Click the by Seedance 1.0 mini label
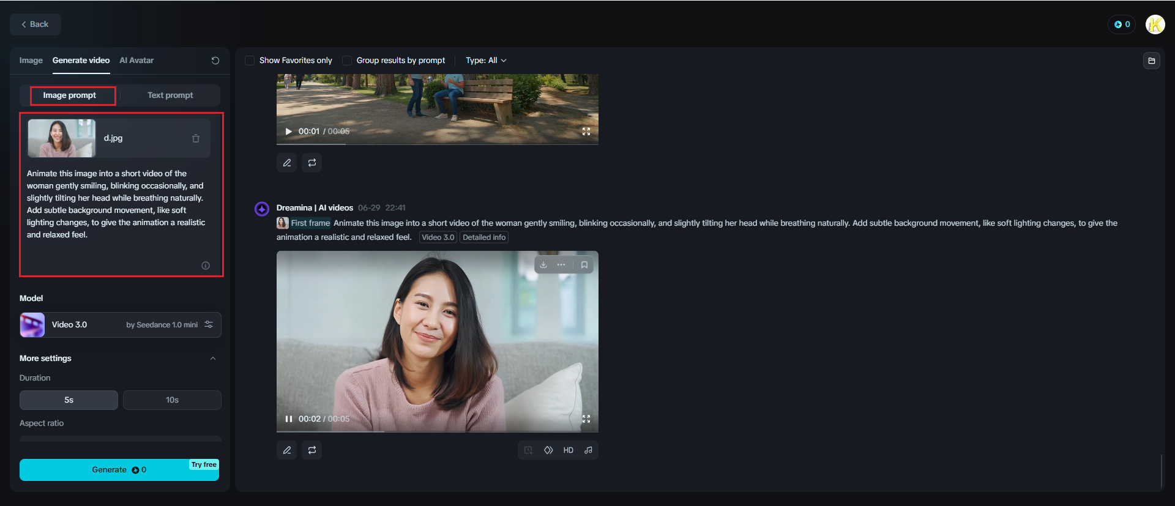Image resolution: width=1175 pixels, height=506 pixels. pyautogui.click(x=162, y=325)
